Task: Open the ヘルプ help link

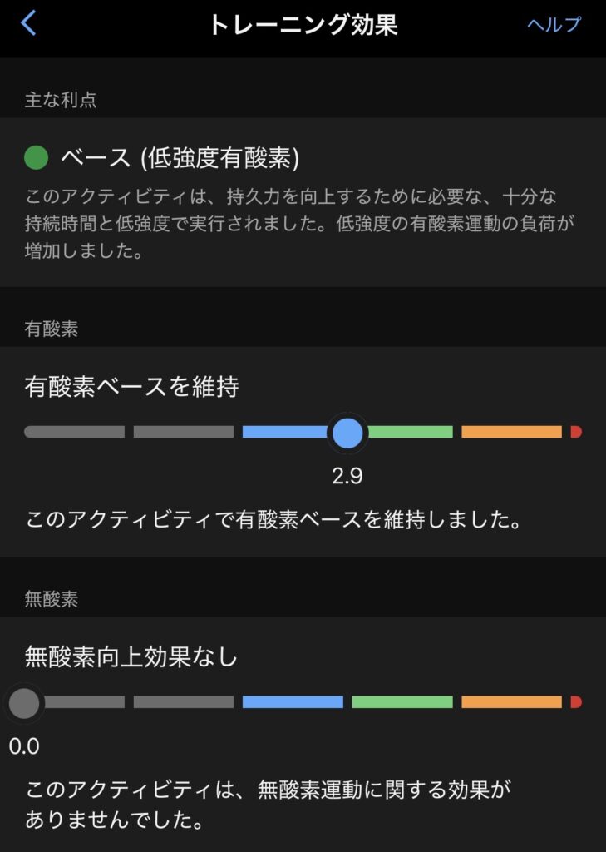Action: coord(554,24)
